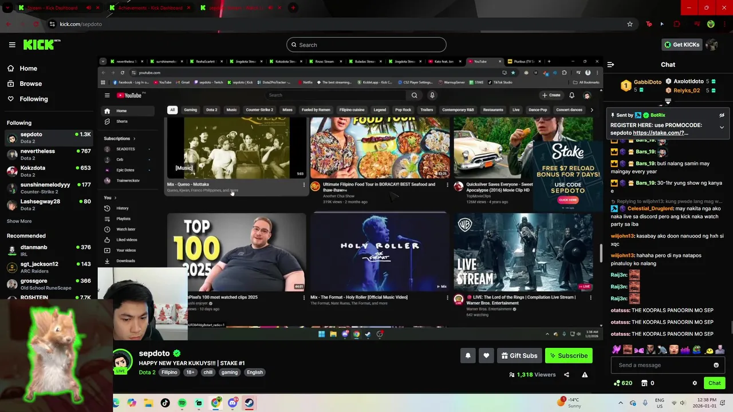Open a new browser tab

[x=293, y=8]
